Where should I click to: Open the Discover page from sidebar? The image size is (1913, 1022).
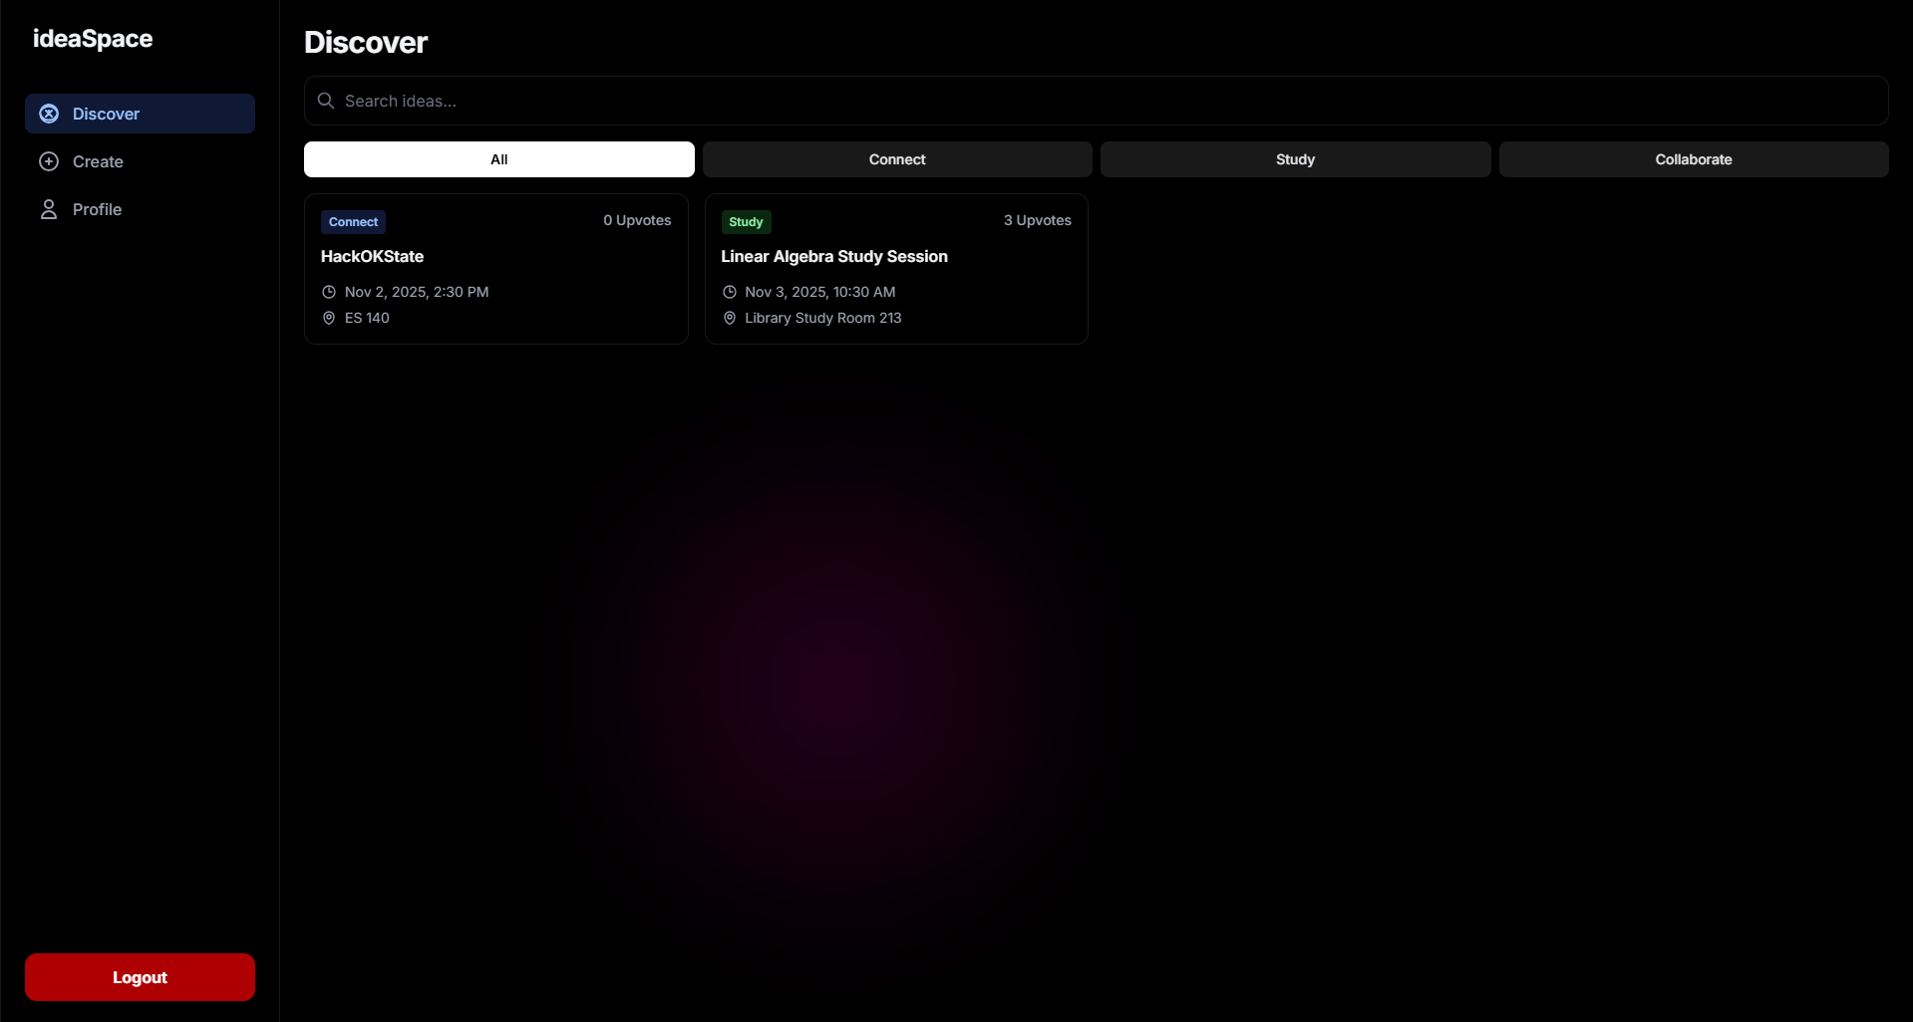[140, 114]
